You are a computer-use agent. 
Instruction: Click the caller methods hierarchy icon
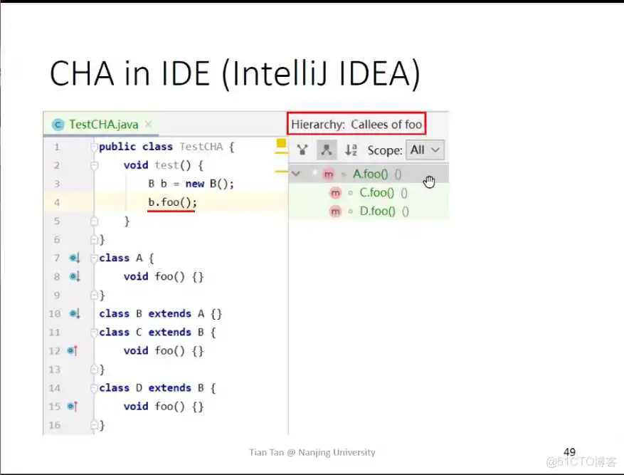click(x=302, y=150)
